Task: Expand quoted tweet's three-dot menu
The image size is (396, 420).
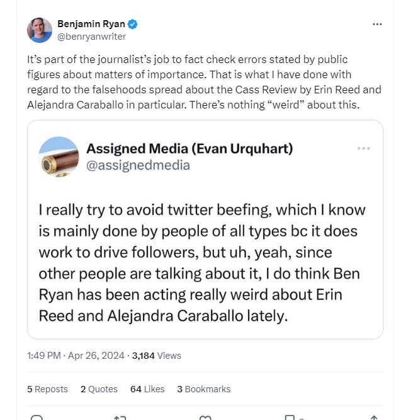Action: pos(363,148)
